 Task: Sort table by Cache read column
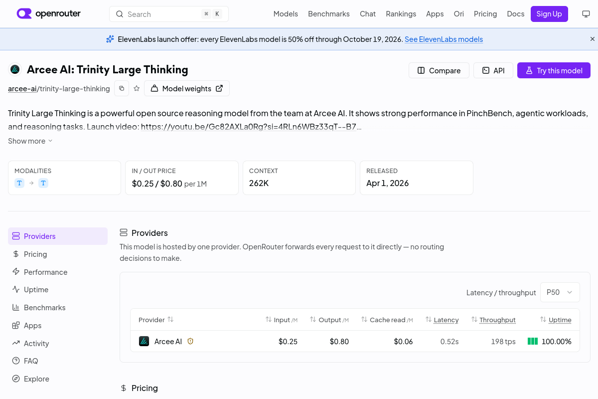(387, 320)
